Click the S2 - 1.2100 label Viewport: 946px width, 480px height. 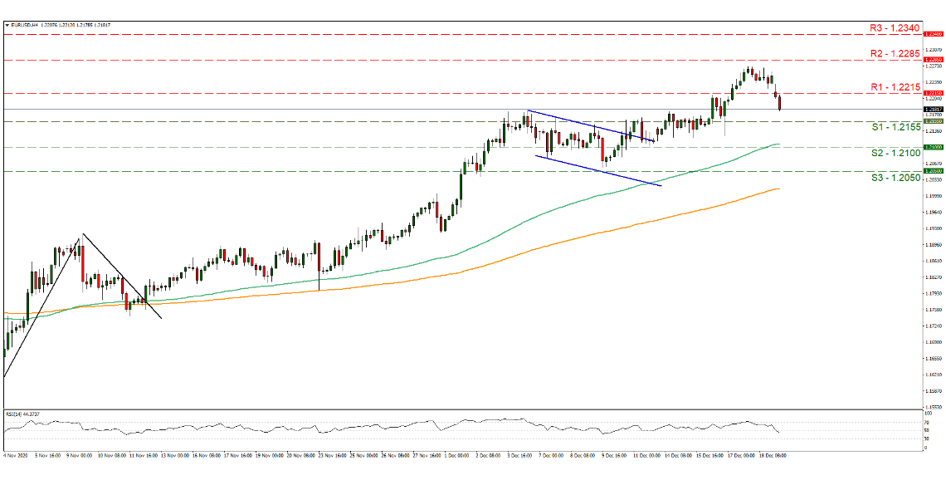coord(895,154)
